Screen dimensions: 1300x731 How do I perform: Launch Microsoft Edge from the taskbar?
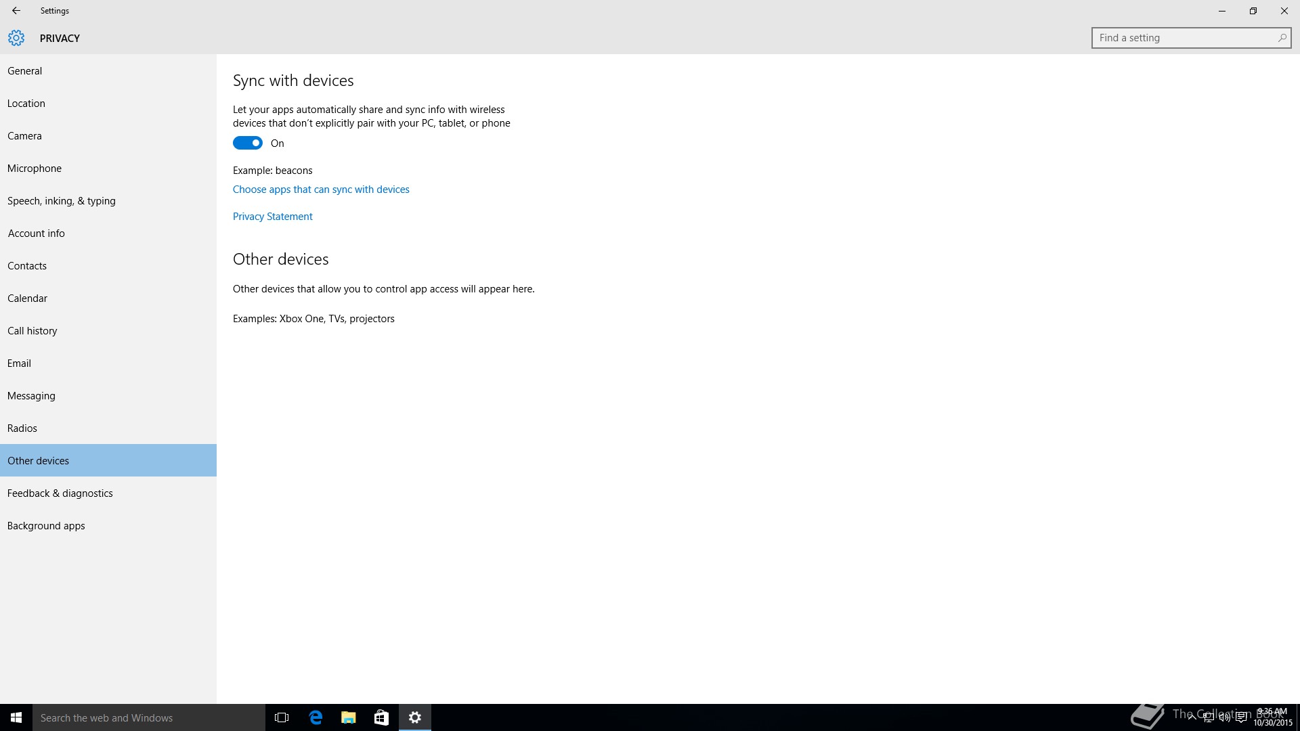point(316,717)
